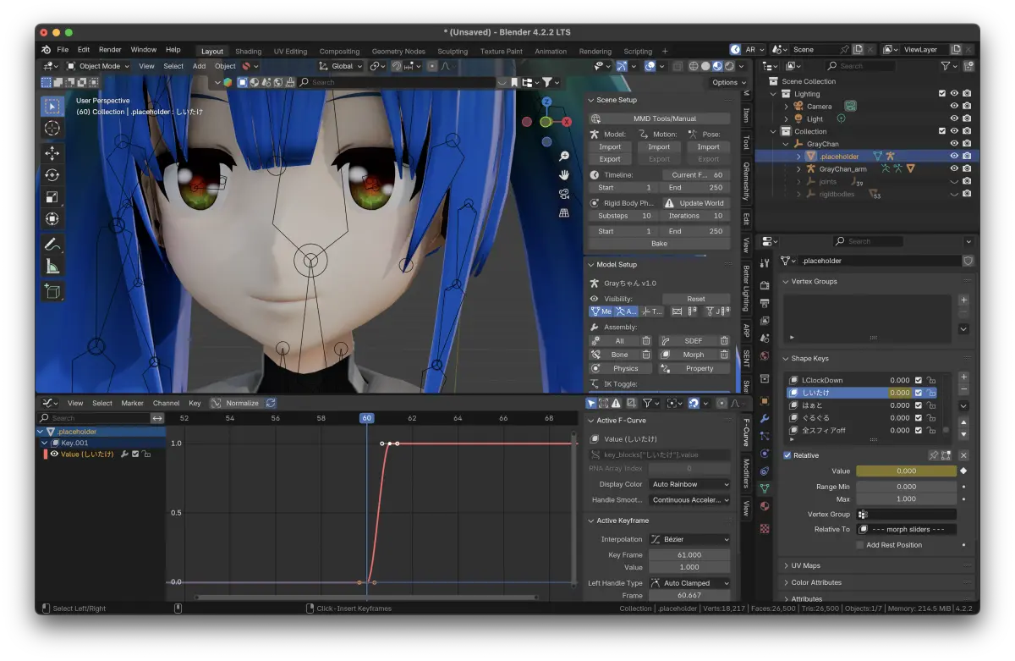The height and width of the screenshot is (661, 1015).
Task: Open the File menu
Action: [63, 50]
